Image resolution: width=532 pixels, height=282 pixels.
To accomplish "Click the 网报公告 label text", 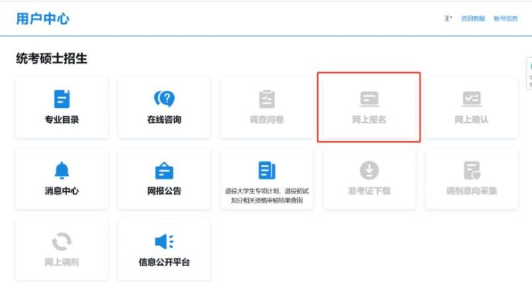I will (x=164, y=191).
